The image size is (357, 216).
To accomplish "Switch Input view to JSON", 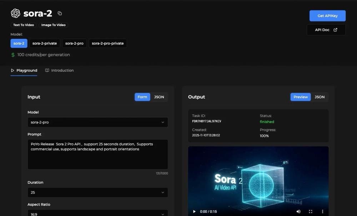I will (x=159, y=97).
